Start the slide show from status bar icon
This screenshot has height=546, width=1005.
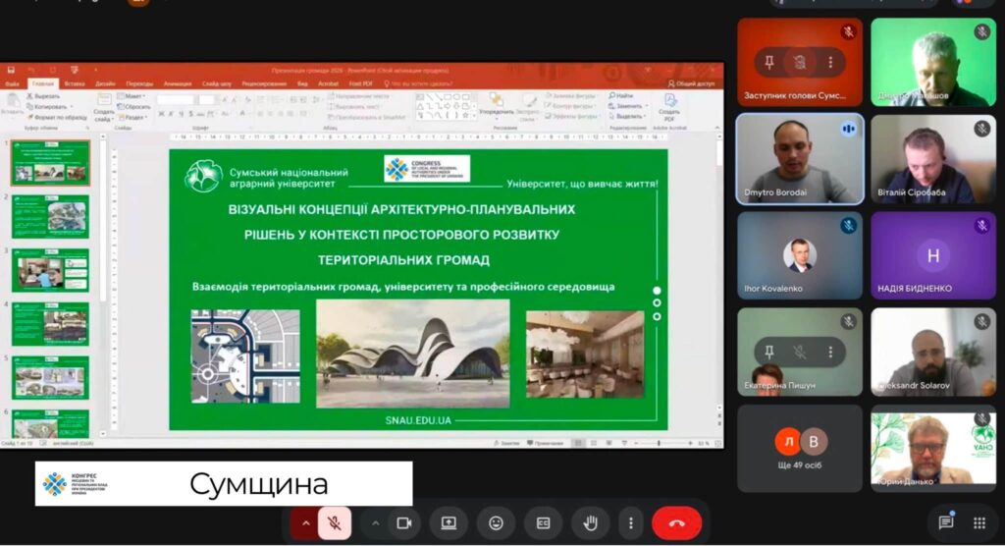tap(624, 443)
